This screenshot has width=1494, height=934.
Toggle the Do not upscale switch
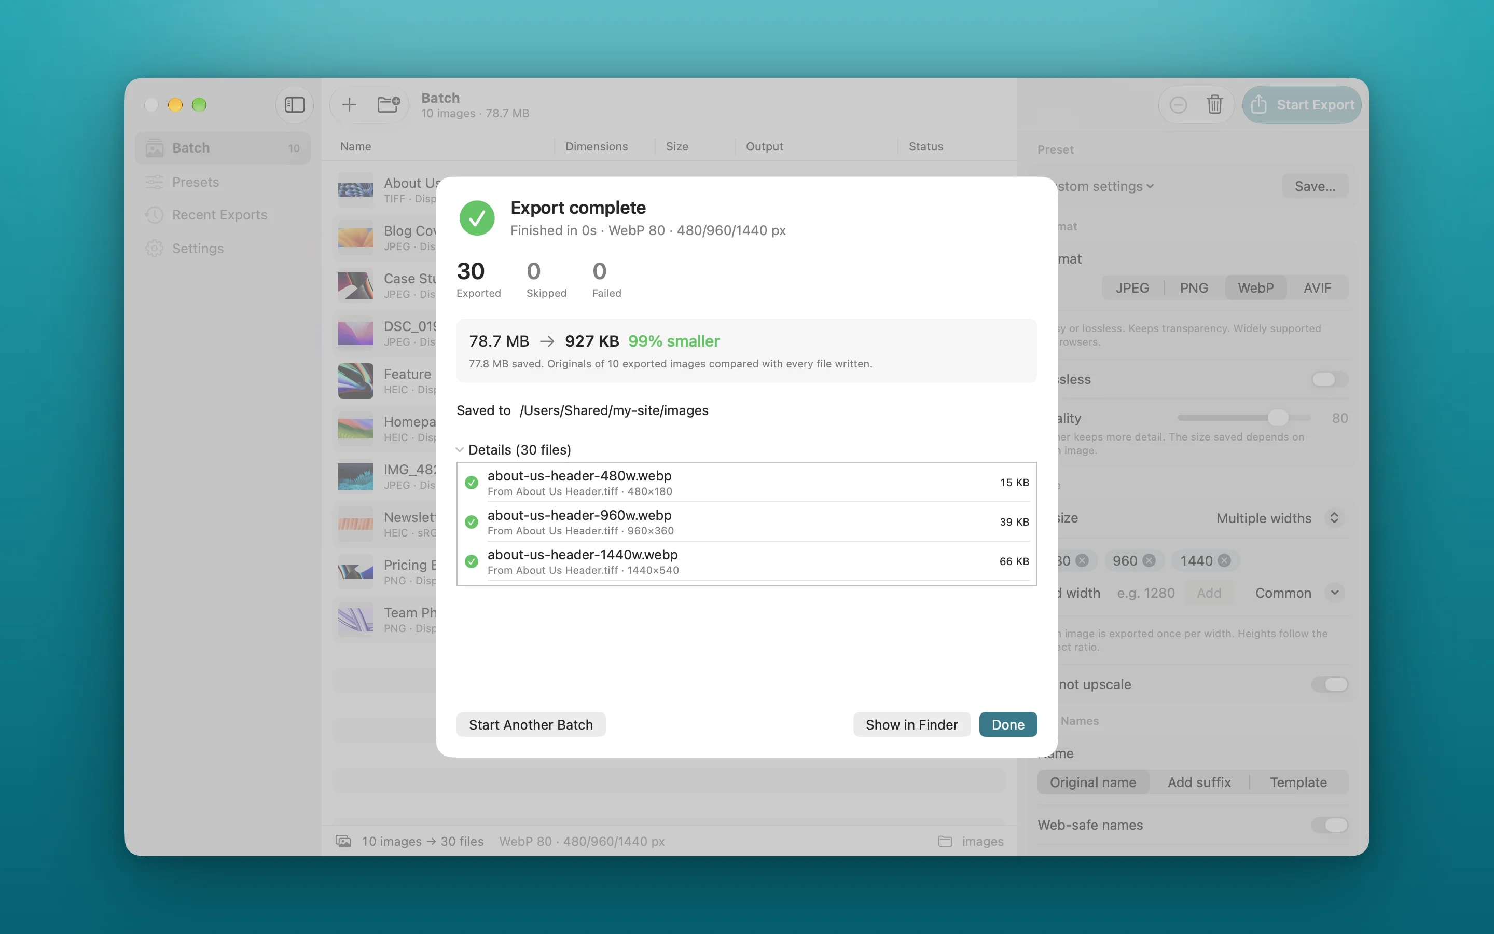point(1329,684)
